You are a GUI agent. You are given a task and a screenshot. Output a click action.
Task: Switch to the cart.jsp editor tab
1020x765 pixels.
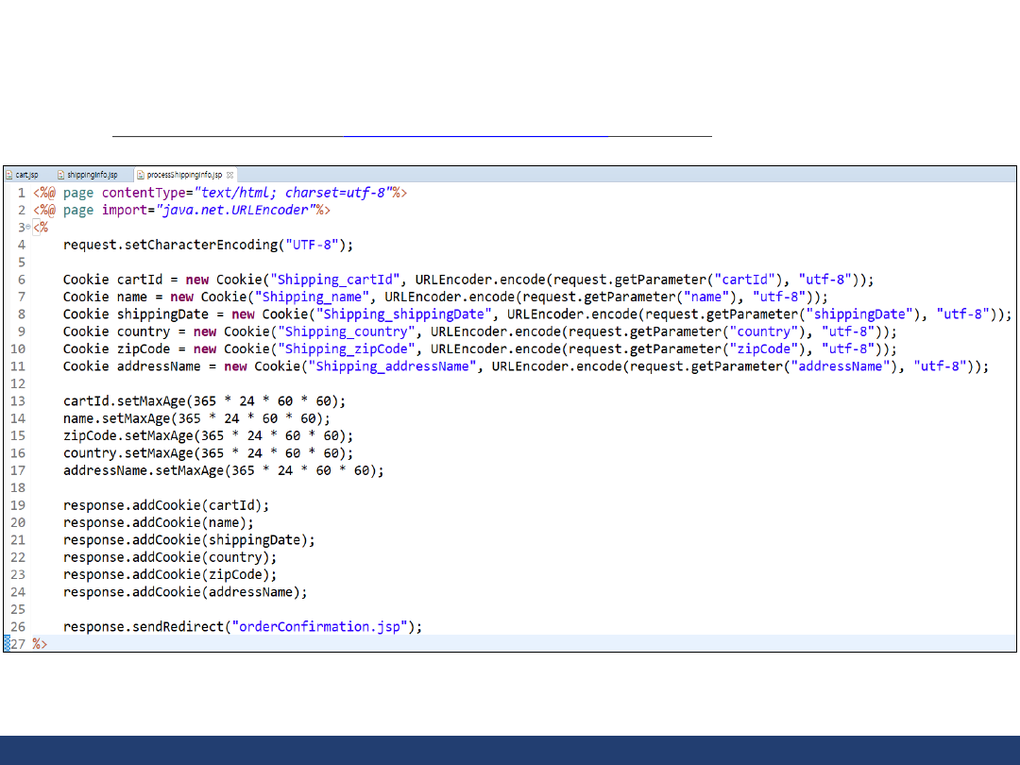coord(26,175)
